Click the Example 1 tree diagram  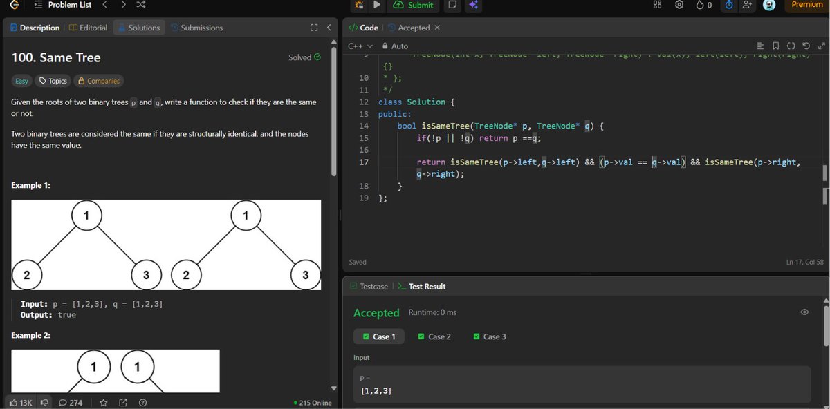click(166, 245)
